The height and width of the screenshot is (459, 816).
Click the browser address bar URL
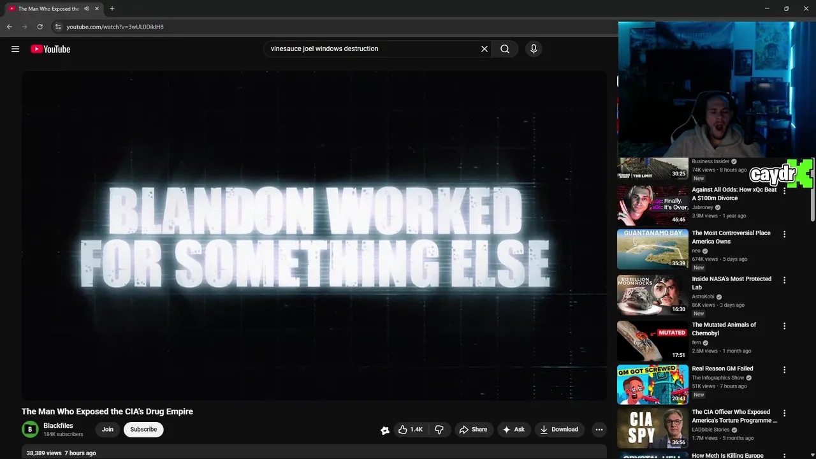pyautogui.click(x=115, y=27)
